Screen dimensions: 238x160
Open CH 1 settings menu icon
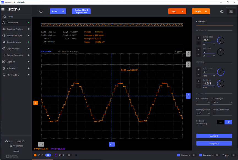pyautogui.click(x=48, y=155)
